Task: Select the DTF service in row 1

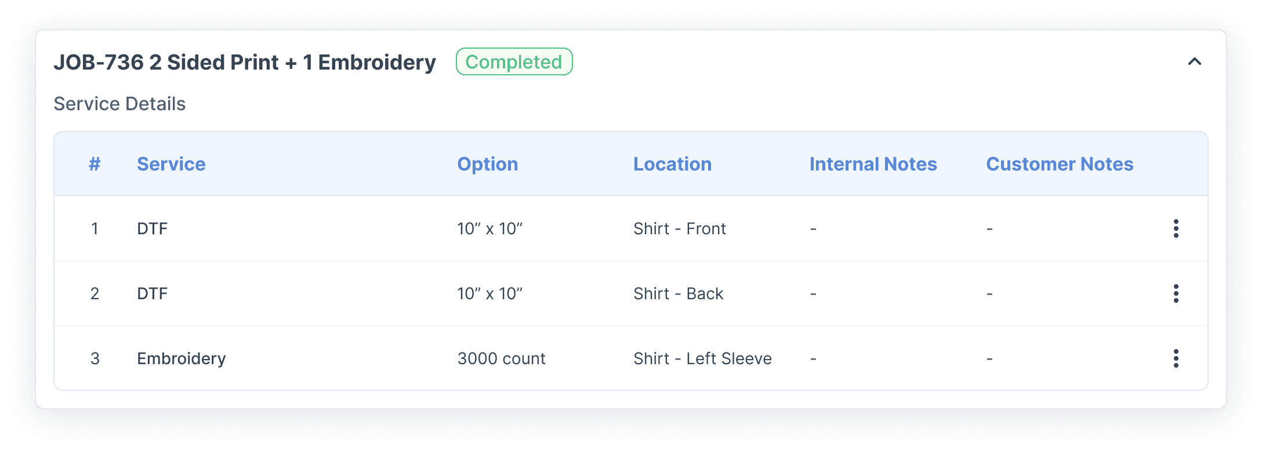Action: (x=152, y=228)
